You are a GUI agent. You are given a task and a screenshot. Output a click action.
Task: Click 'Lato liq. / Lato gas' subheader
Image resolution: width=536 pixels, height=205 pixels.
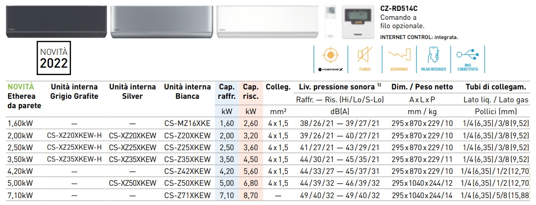coord(496,100)
